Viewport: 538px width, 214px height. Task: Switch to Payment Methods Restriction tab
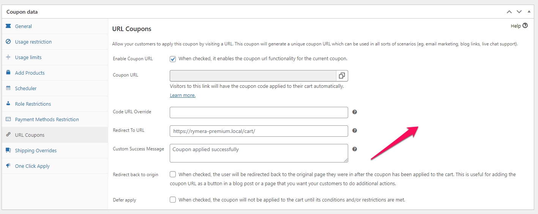(47, 119)
